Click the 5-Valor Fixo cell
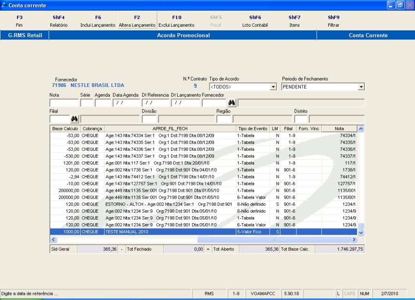 click(x=253, y=231)
